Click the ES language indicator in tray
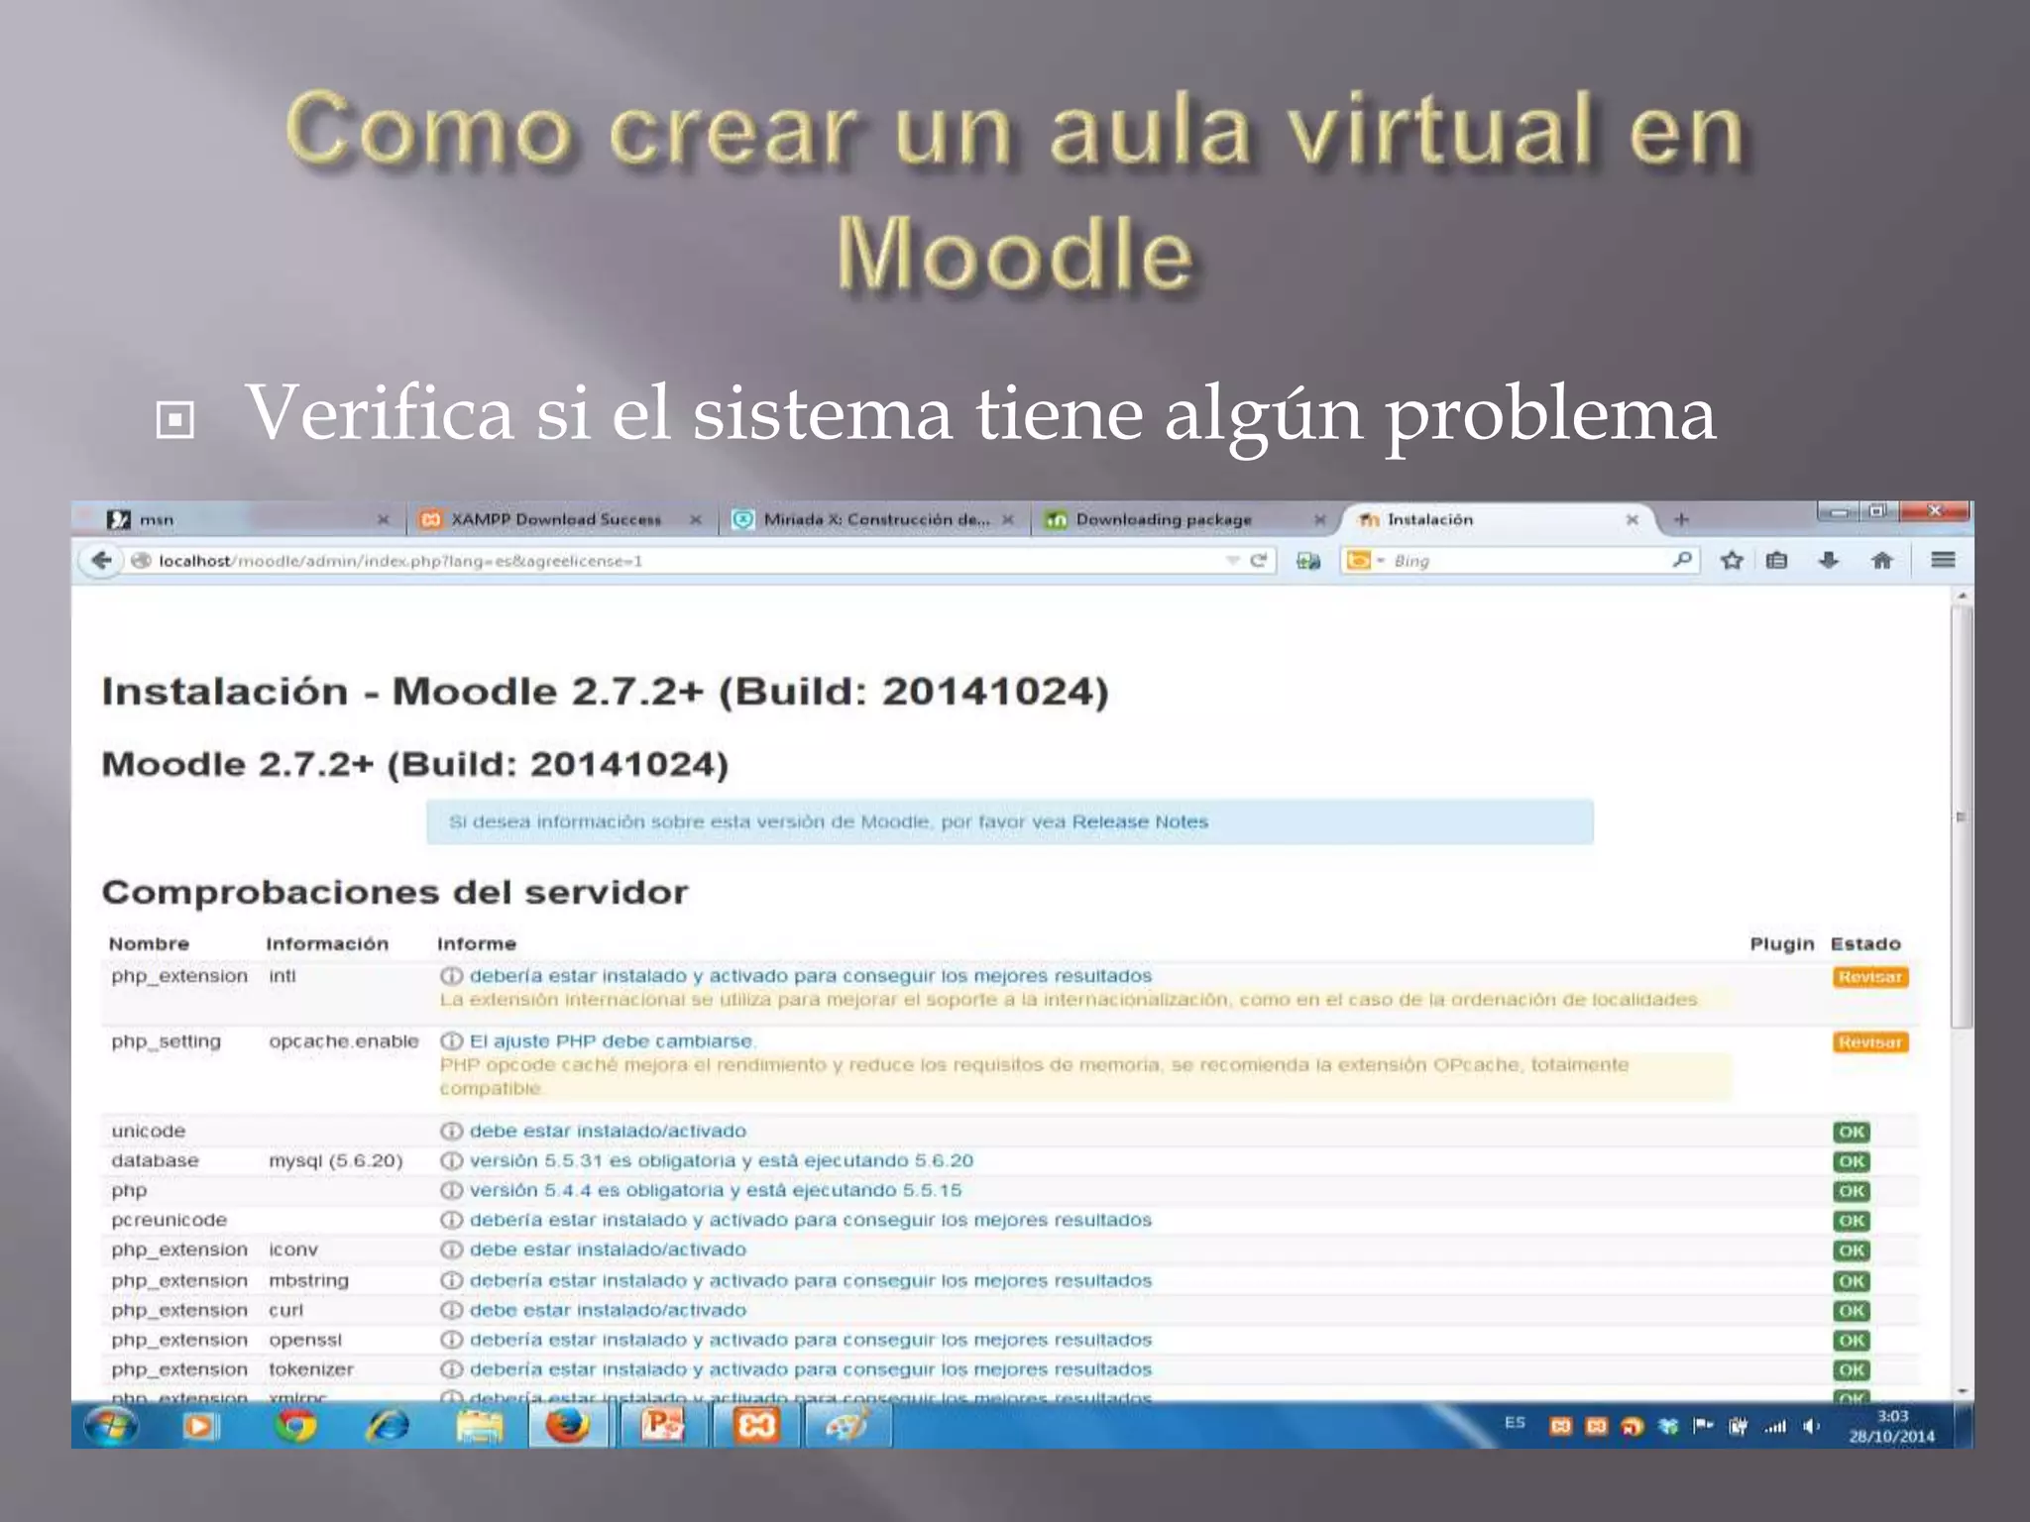 coord(1515,1423)
